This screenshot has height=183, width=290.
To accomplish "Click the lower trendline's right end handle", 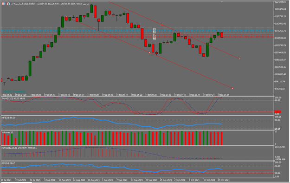I will click(232, 88).
